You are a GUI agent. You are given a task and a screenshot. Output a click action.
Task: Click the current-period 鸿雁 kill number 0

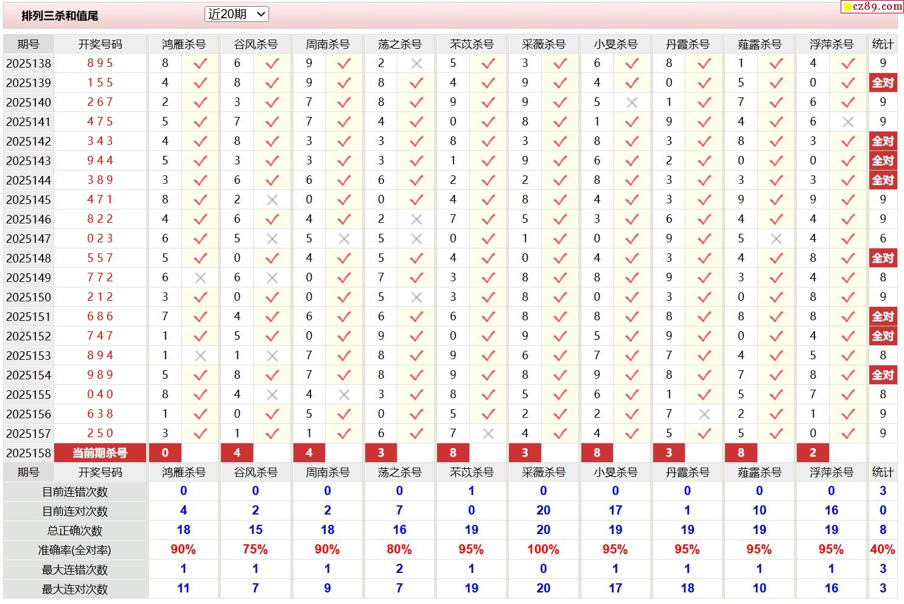click(165, 453)
